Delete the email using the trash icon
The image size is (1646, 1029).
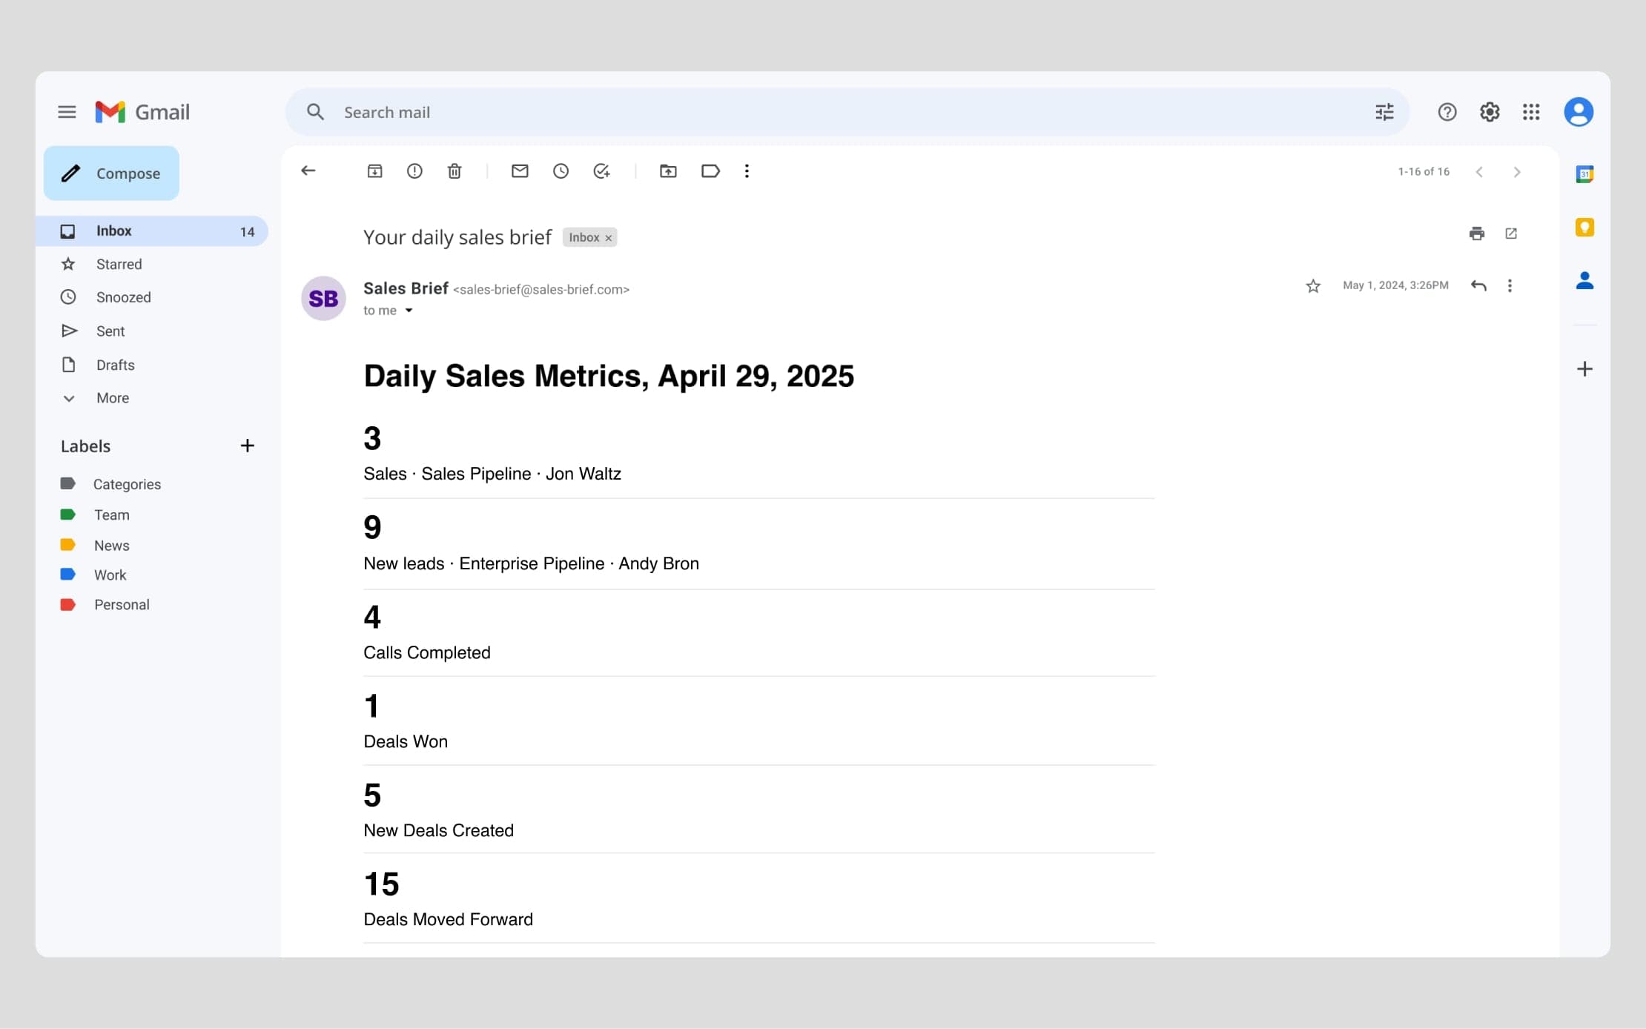[x=455, y=171]
